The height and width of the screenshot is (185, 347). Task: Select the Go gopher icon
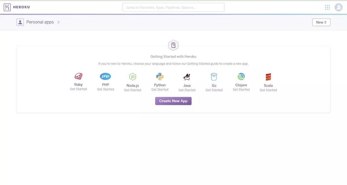click(214, 77)
